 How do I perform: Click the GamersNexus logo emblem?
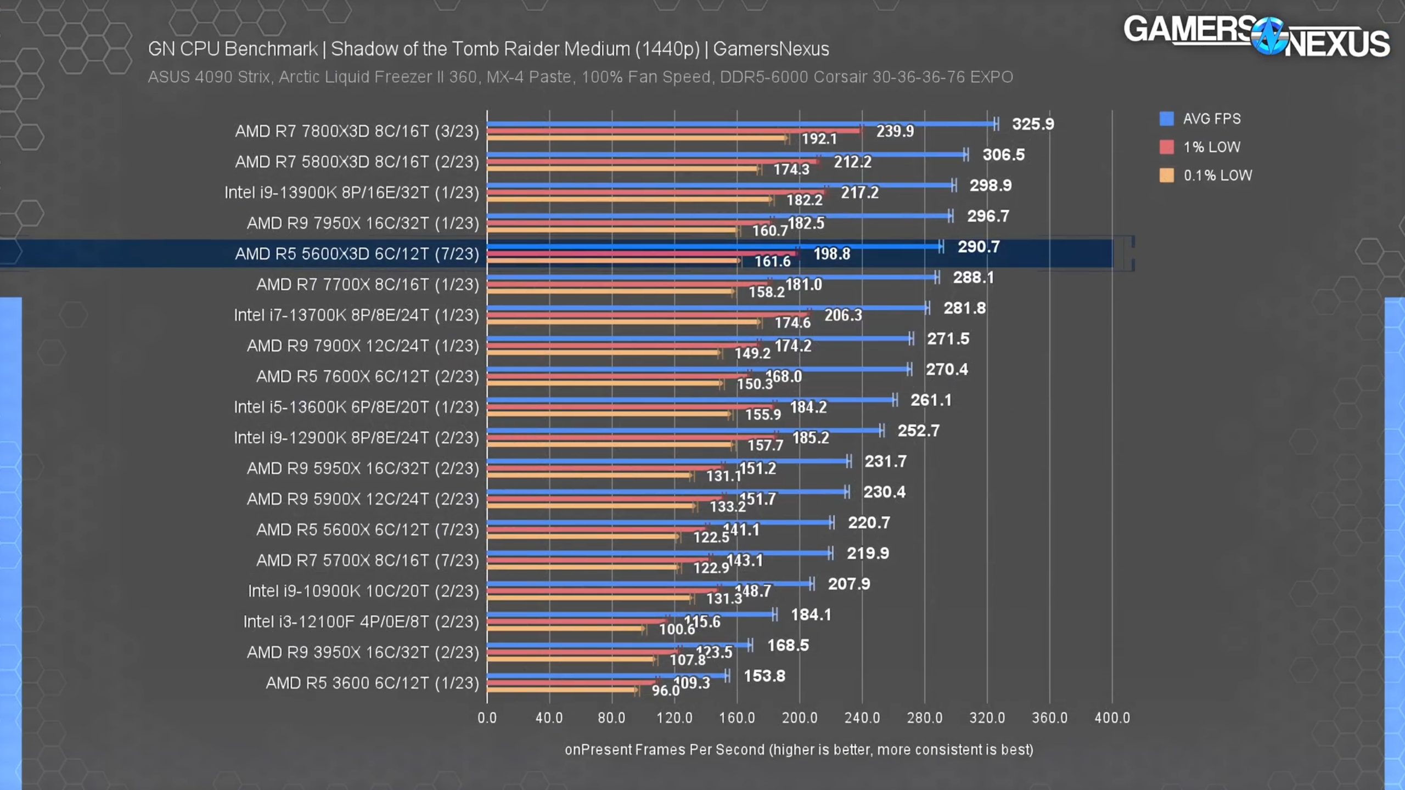pos(1268,36)
